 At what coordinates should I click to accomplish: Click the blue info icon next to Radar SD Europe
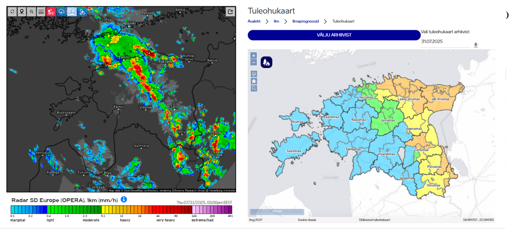[124, 199]
